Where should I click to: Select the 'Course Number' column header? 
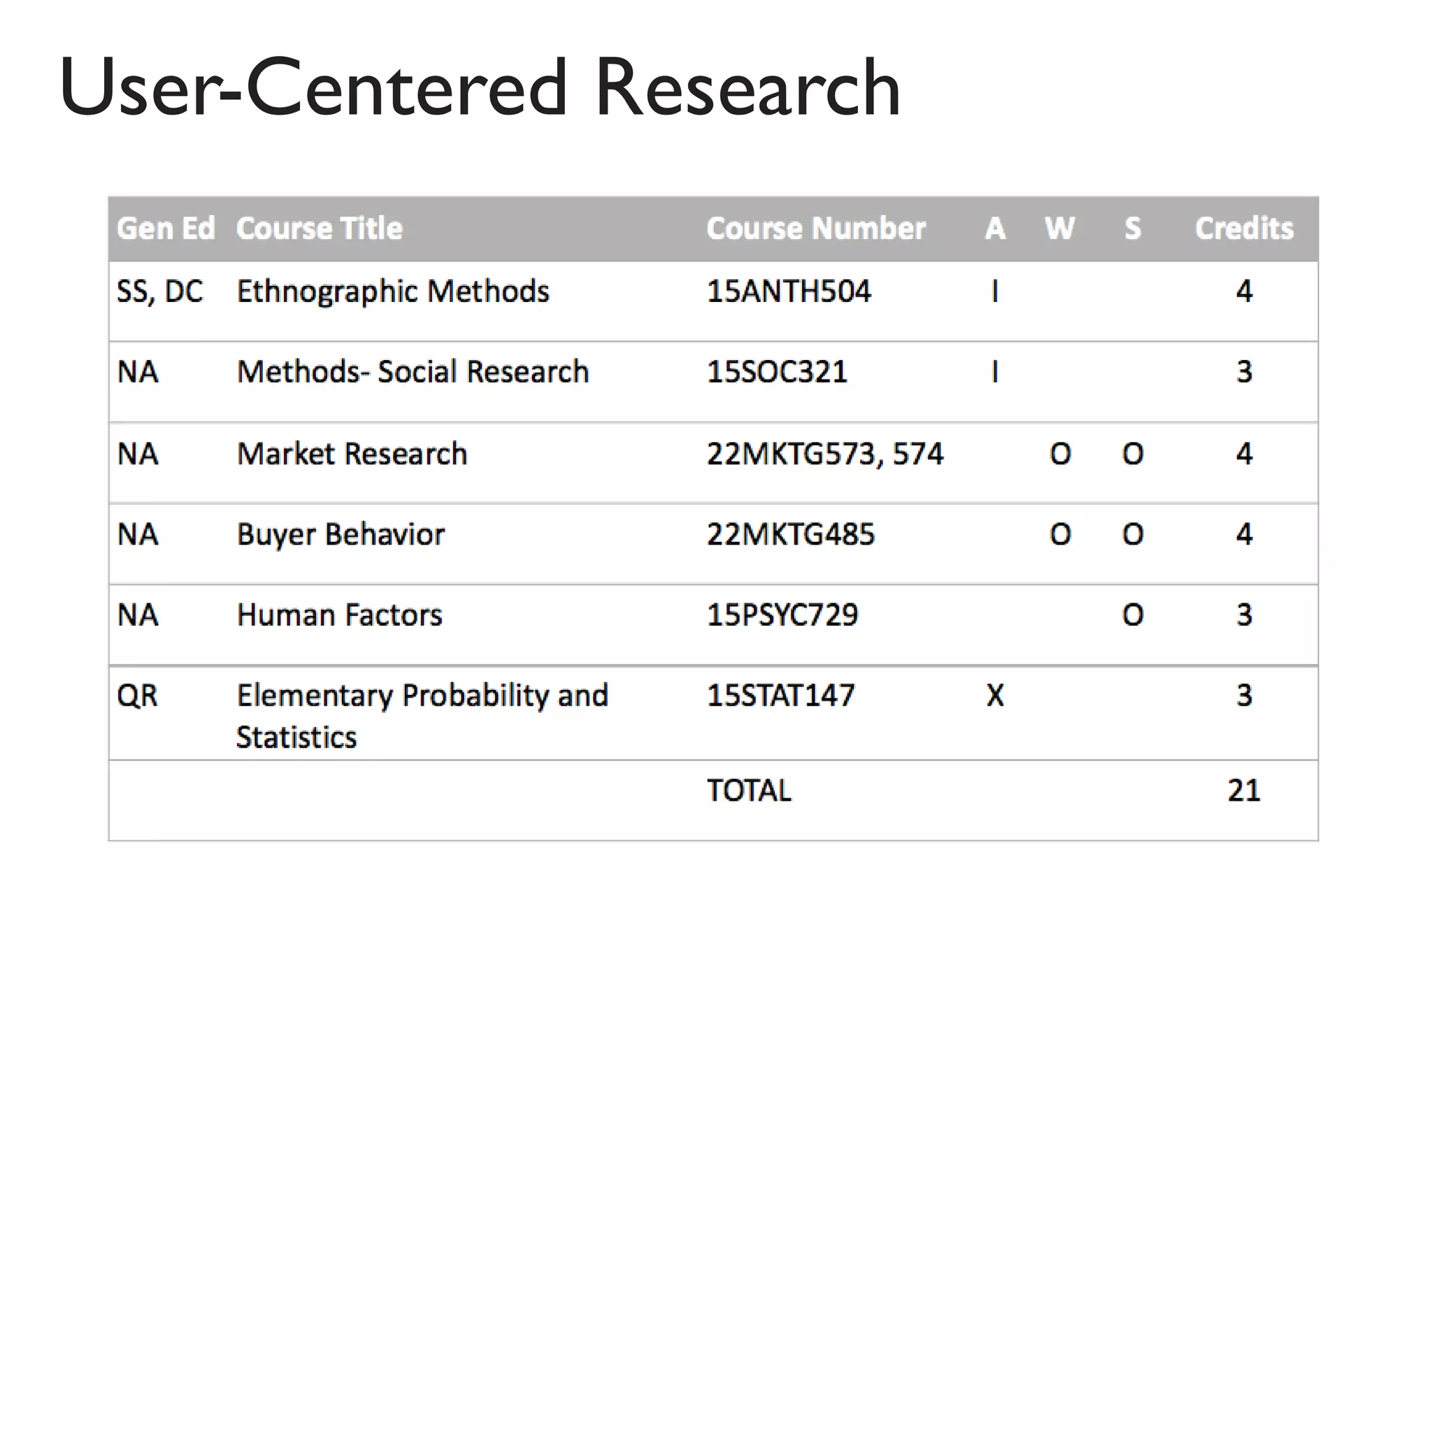click(x=816, y=228)
